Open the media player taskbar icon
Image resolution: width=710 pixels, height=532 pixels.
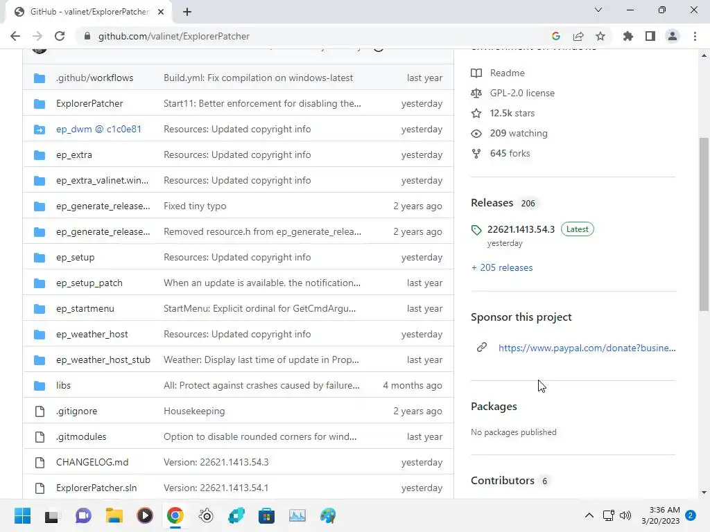pos(145,515)
